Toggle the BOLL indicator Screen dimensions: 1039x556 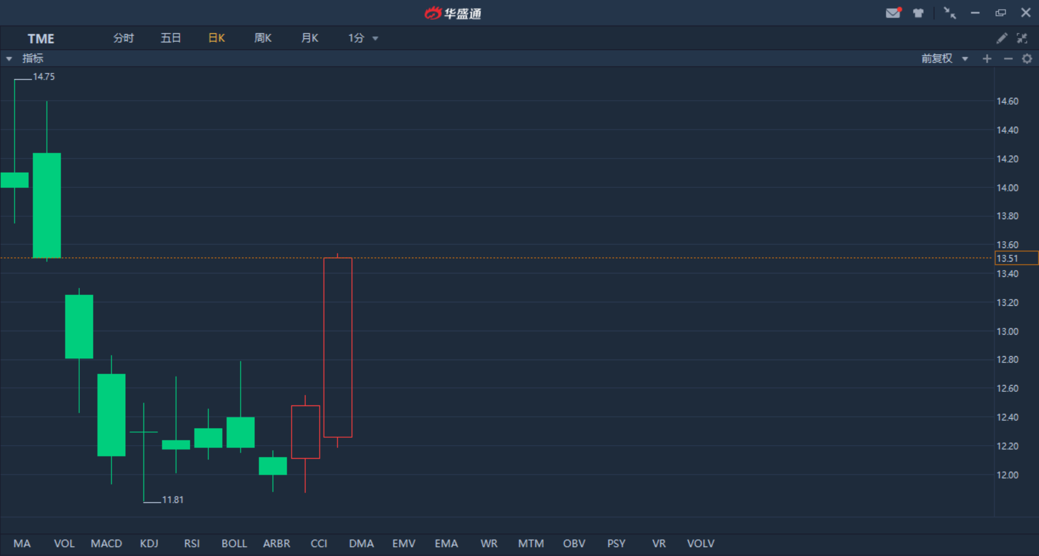pyautogui.click(x=234, y=544)
